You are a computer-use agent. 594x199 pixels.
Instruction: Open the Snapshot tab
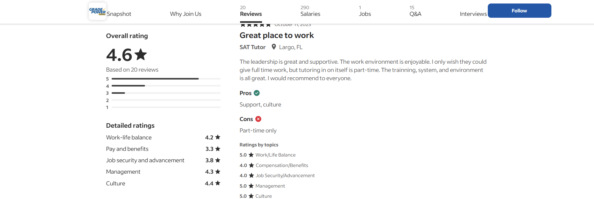tap(119, 14)
